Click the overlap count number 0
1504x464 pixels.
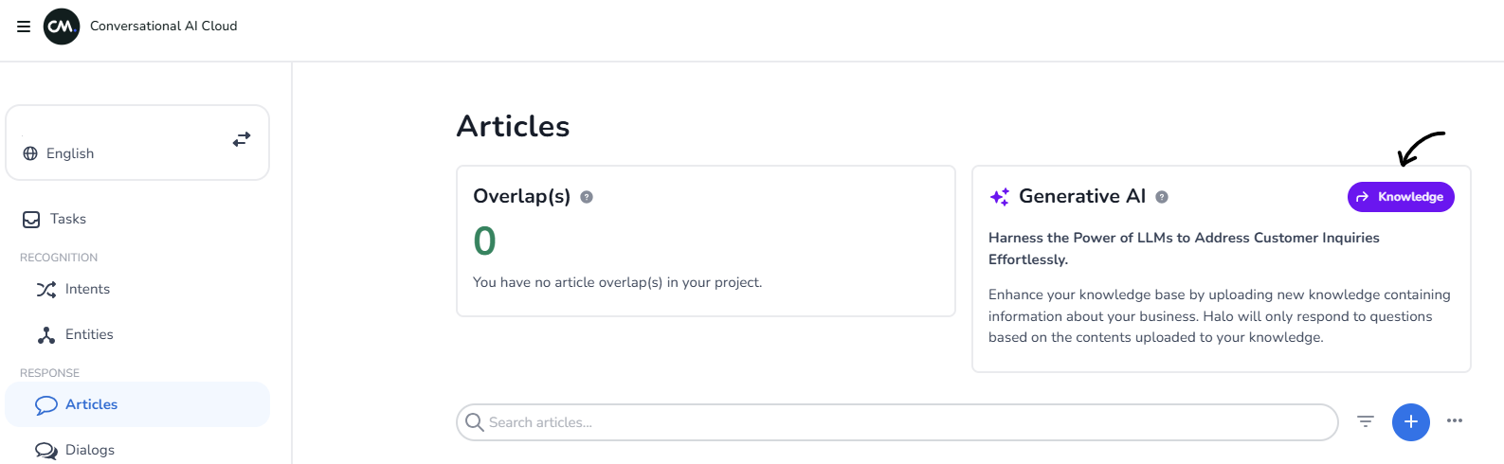click(x=484, y=241)
